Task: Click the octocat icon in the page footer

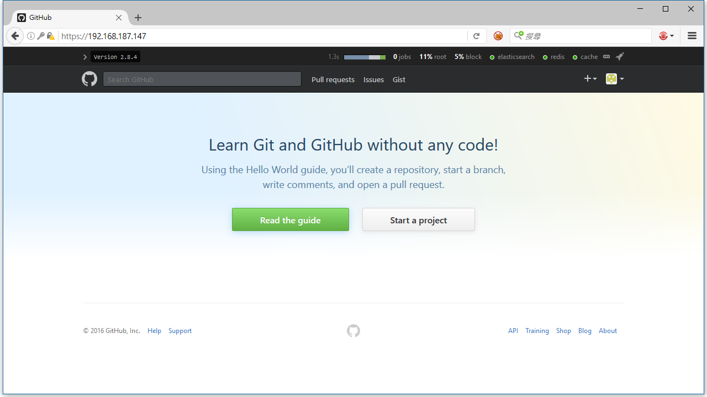Action: (x=353, y=330)
